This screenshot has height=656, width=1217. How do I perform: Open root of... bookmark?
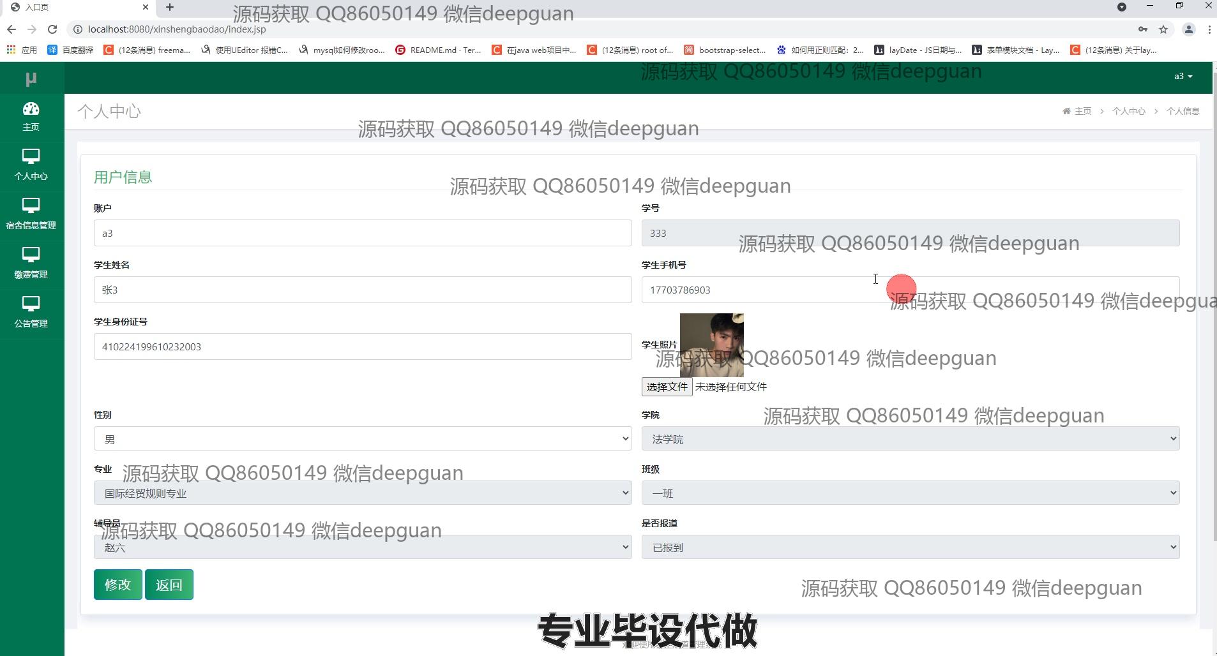point(630,50)
